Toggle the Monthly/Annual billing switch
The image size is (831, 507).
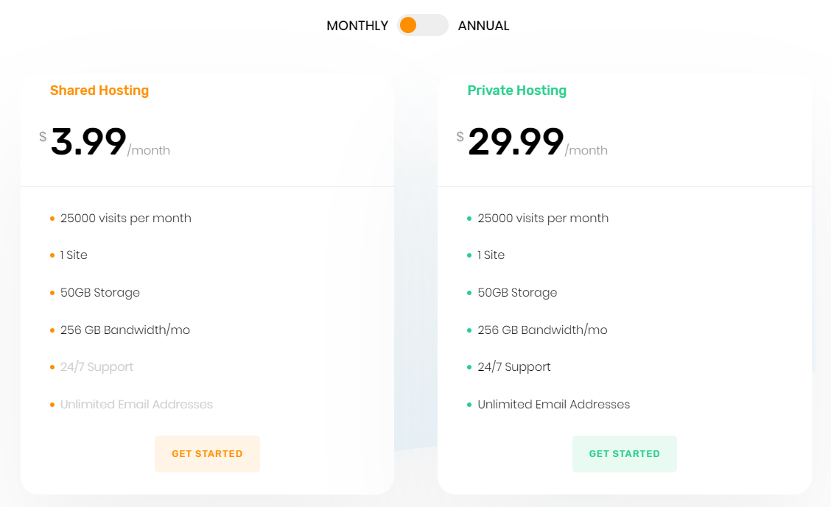(422, 26)
